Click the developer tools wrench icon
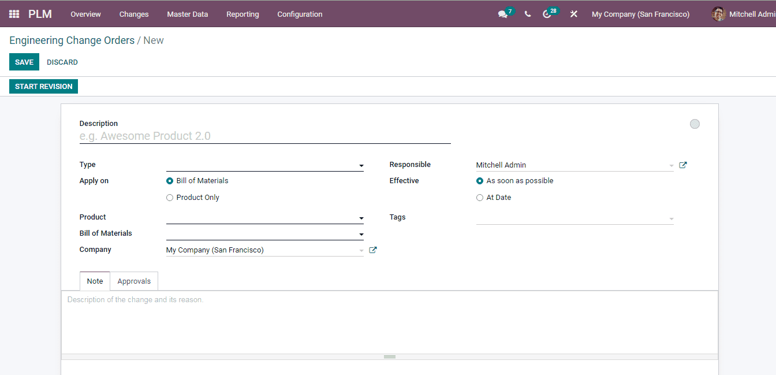776x375 pixels. click(573, 13)
